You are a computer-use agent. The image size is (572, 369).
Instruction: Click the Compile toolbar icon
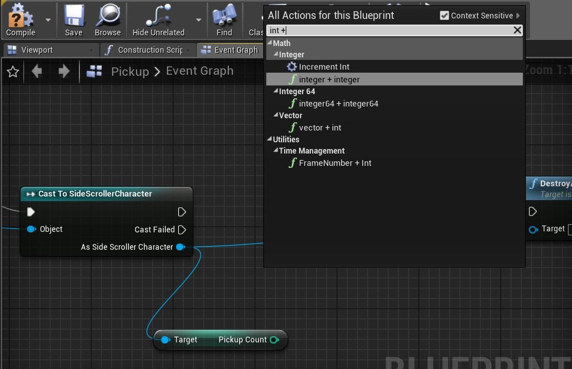20,16
